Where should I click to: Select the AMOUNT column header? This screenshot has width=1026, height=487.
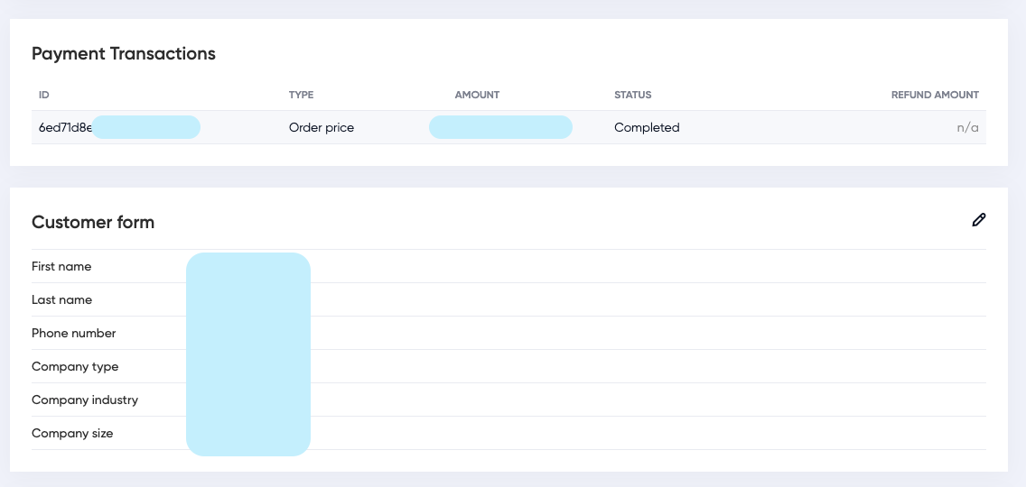(477, 95)
